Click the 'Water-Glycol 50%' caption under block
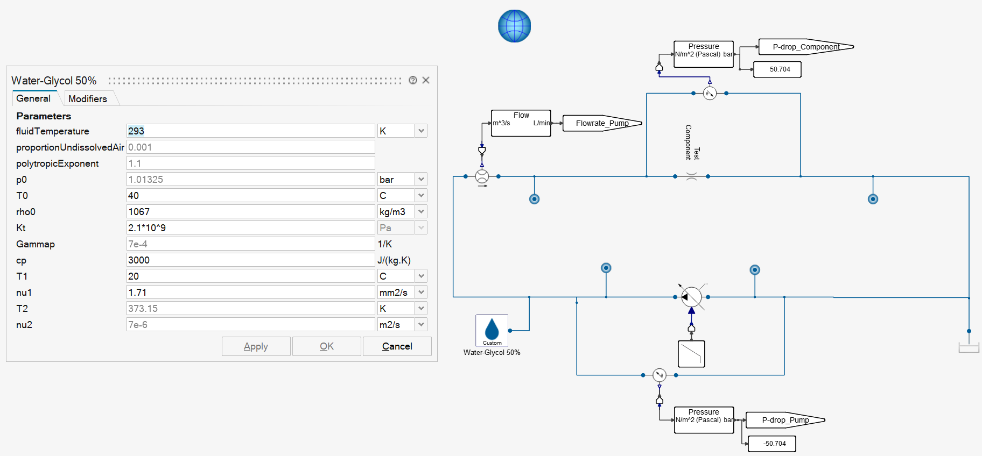 (x=492, y=353)
